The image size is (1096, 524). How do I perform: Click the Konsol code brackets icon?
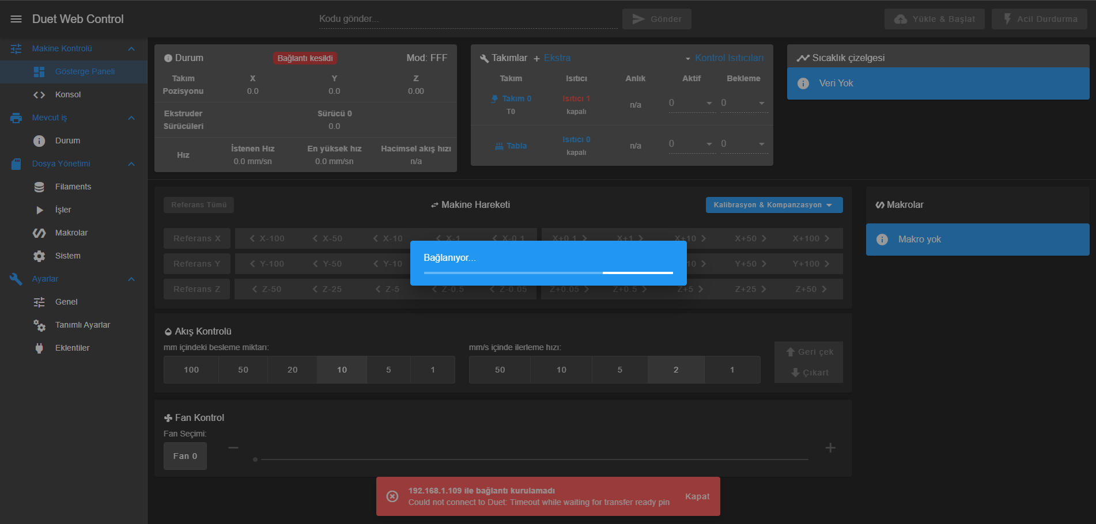pos(39,95)
